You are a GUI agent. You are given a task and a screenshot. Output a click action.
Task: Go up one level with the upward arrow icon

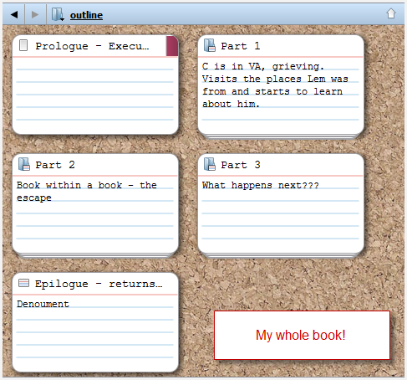coord(391,13)
